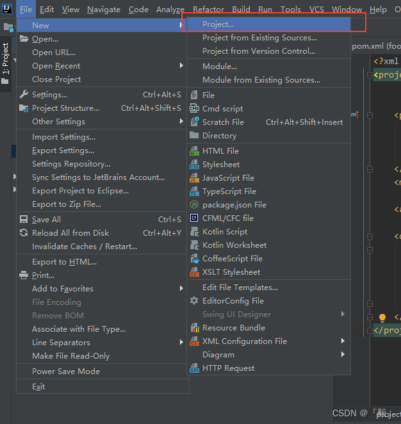Click the Kotlin Worksheet icon
The height and width of the screenshot is (424, 401).
[195, 245]
